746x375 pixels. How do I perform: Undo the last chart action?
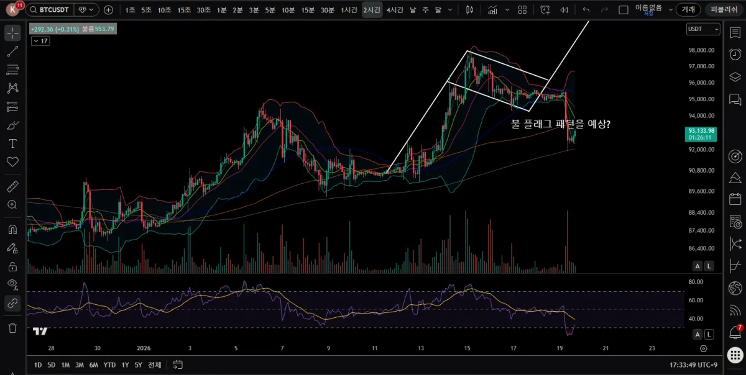(586, 9)
